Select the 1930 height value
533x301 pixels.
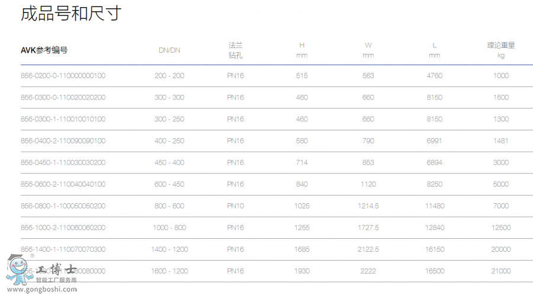[x=302, y=271]
